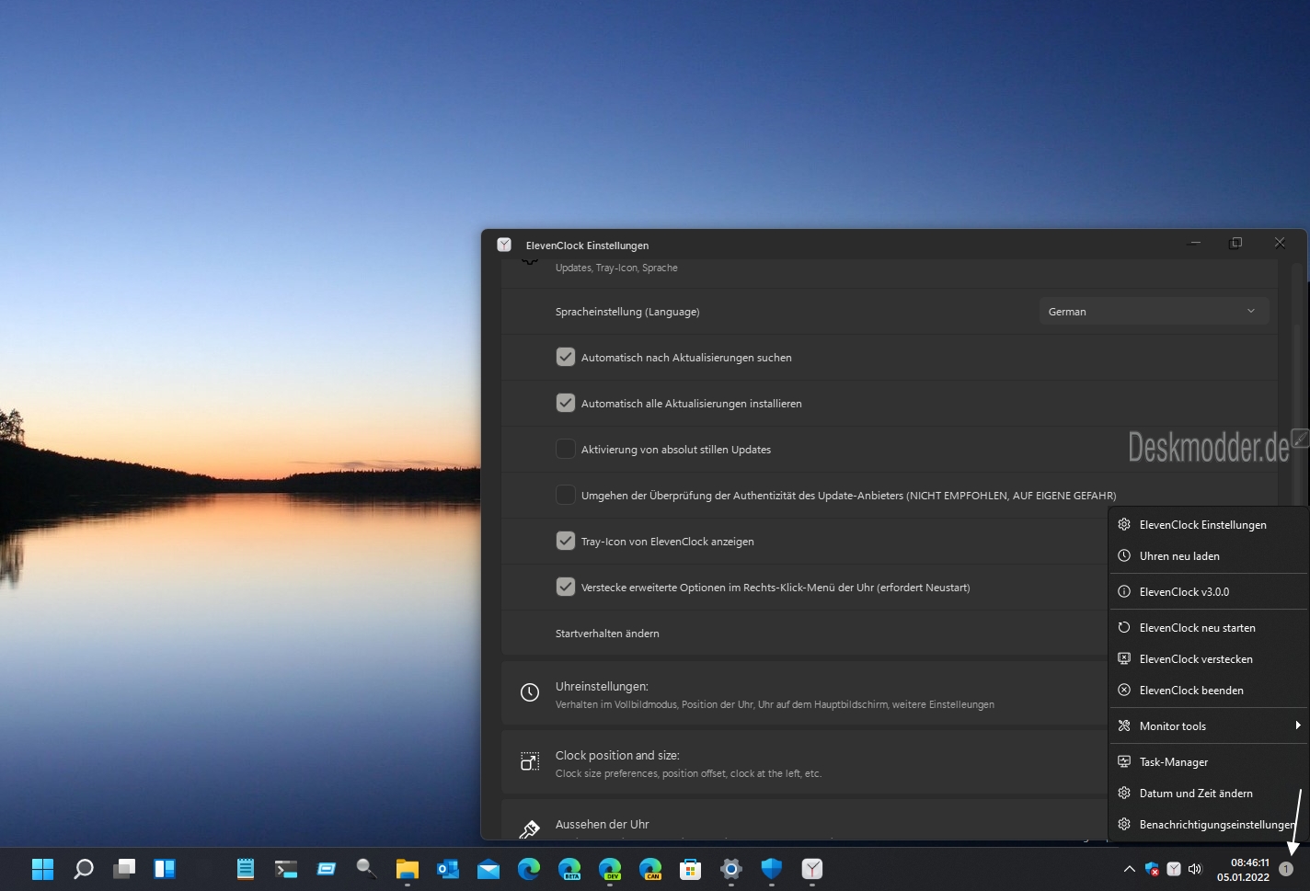1310x891 pixels.
Task: Open the language dropdown showing German
Action: (x=1154, y=312)
